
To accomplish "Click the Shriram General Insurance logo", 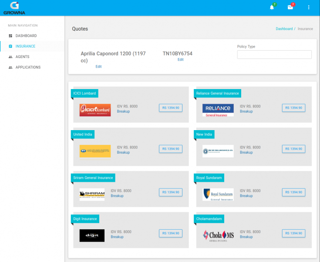I will (x=92, y=194).
